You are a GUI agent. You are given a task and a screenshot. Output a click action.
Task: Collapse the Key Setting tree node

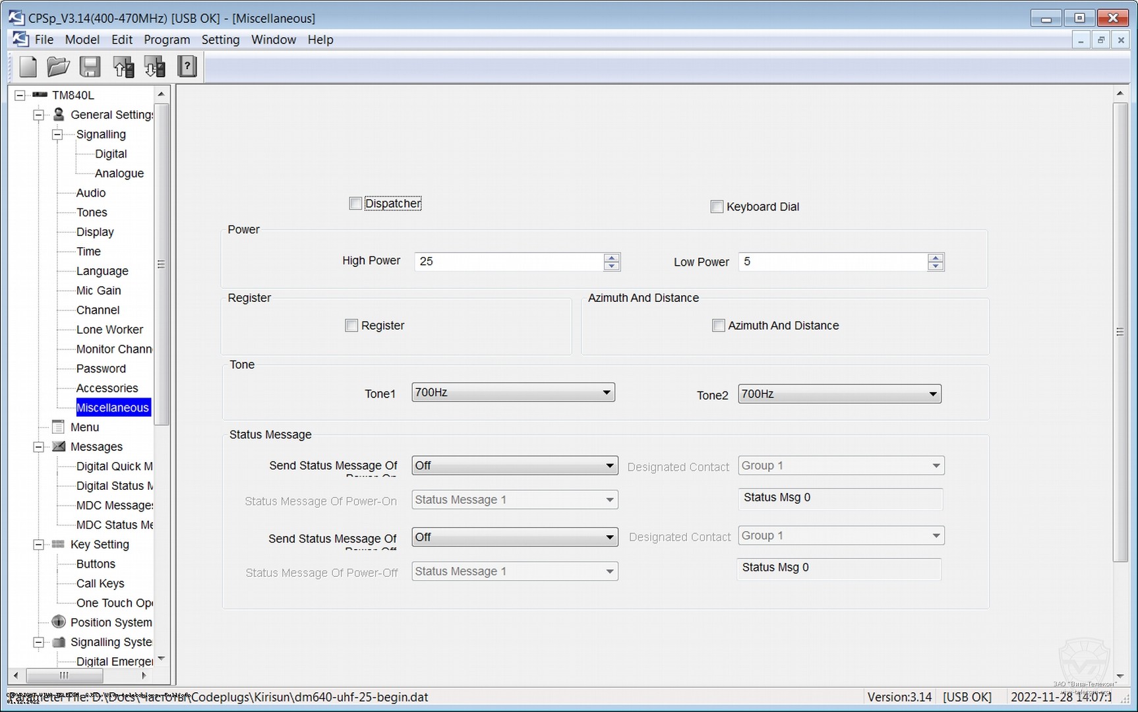(39, 545)
